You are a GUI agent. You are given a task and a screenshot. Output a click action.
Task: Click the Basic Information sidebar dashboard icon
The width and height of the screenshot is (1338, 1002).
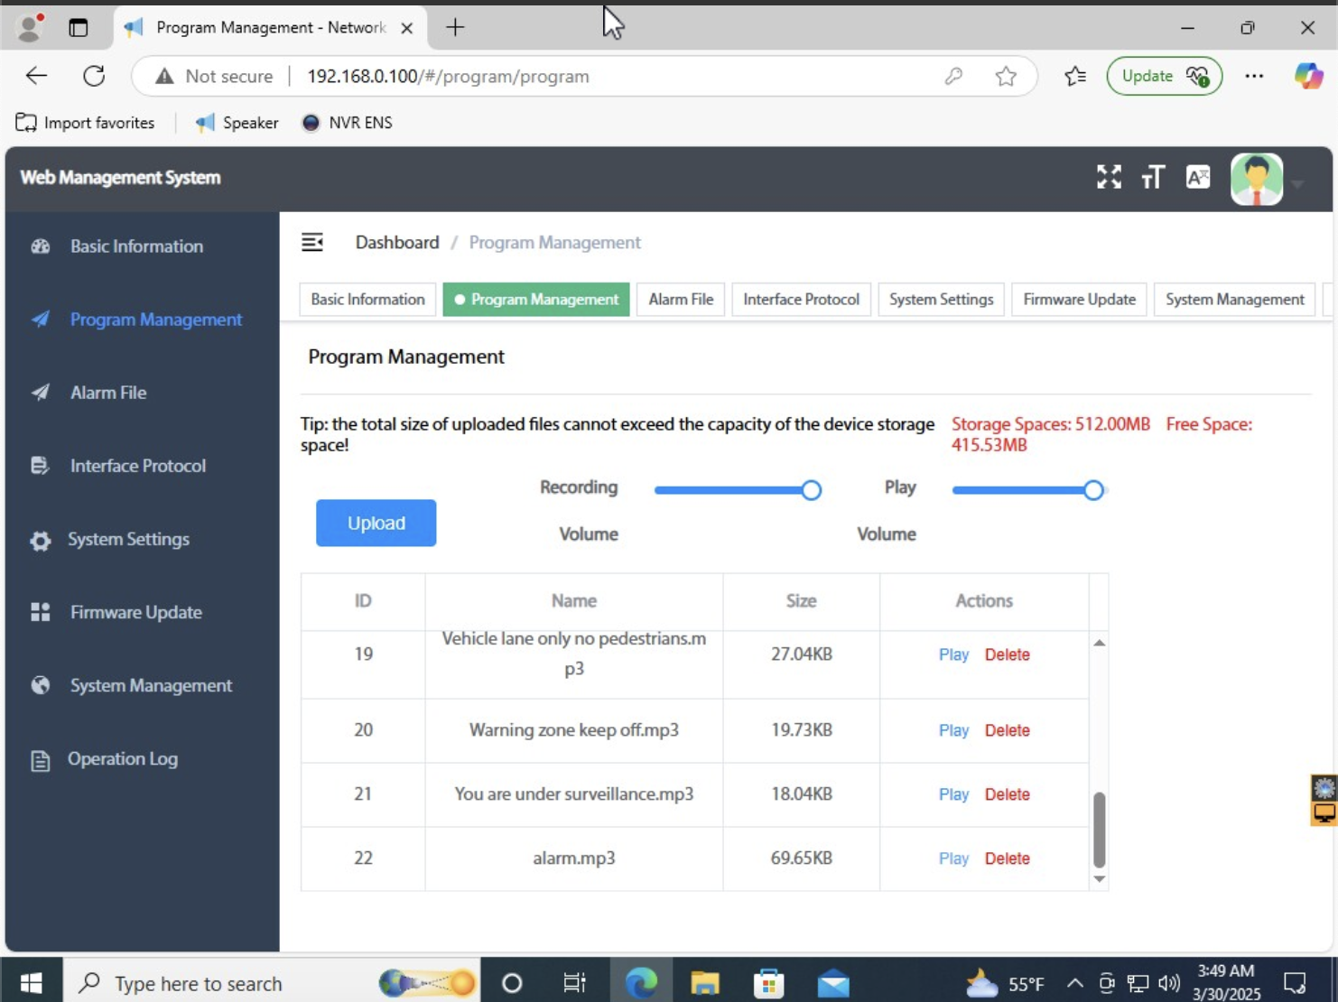pos(41,246)
